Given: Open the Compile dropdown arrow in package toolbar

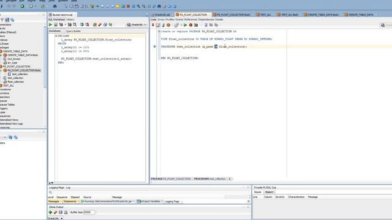Looking at the screenshot, I should (x=181, y=25).
